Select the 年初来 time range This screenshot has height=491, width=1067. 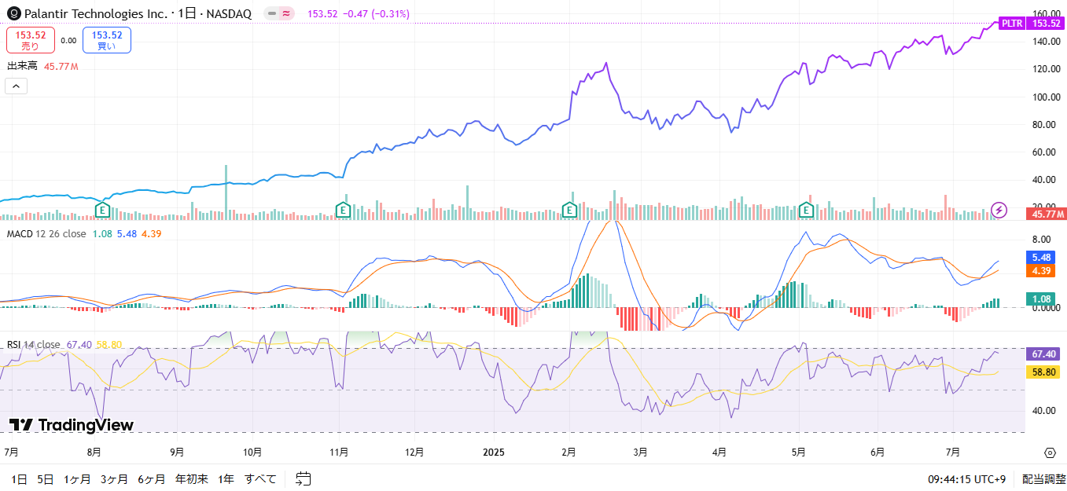coord(191,478)
